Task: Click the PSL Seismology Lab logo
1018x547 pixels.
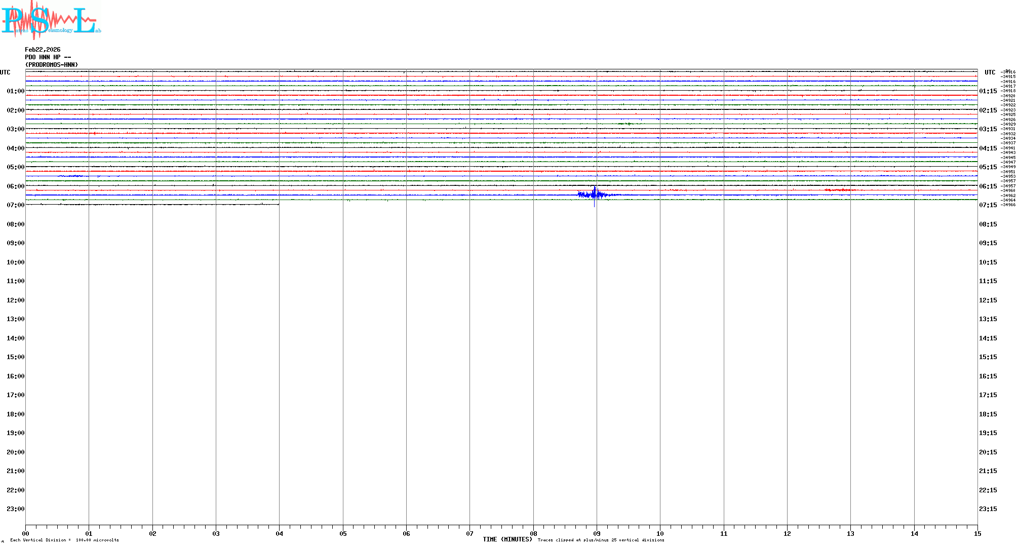Action: pos(51,20)
